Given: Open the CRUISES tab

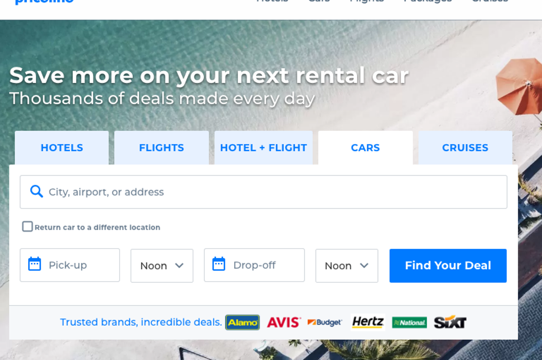Looking at the screenshot, I should pos(465,148).
